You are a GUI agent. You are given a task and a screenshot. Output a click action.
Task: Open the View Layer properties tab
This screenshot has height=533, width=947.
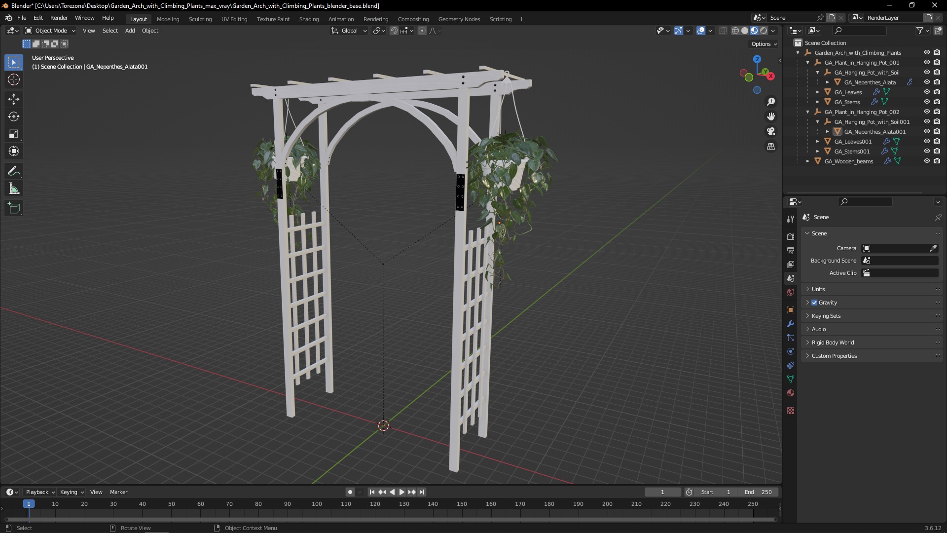click(x=791, y=265)
